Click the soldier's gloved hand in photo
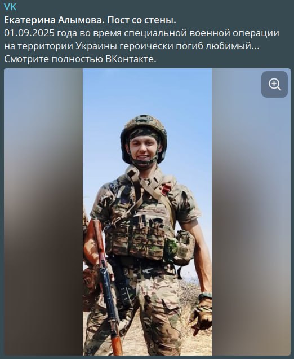294x359 pixels. coord(201,315)
